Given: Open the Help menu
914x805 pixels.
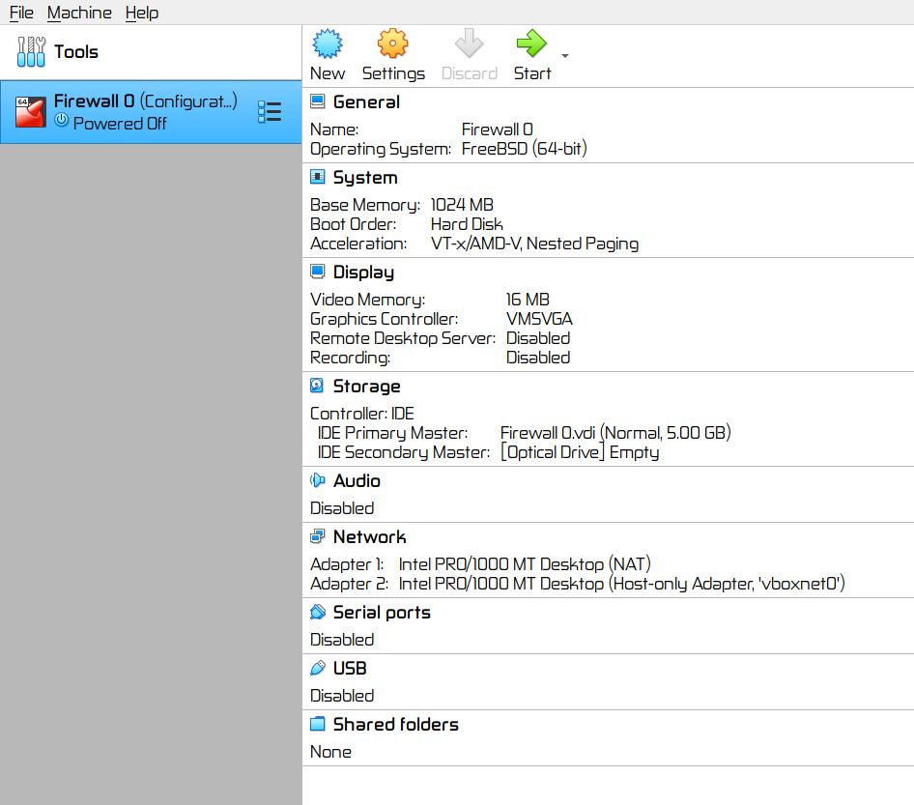Looking at the screenshot, I should (x=142, y=13).
